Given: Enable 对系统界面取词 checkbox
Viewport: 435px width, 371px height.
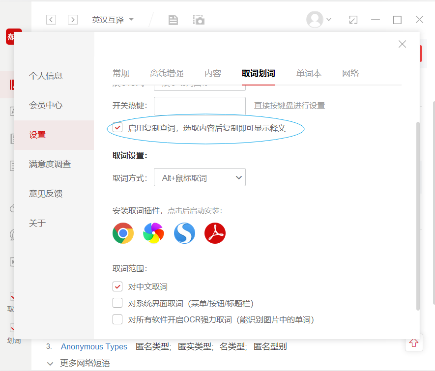Looking at the screenshot, I should click(117, 303).
